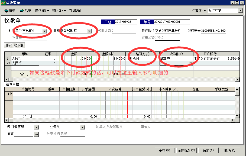Screen dimensions: 246x156
Task: Click the 审核(O) button
Action: (164, 150)
